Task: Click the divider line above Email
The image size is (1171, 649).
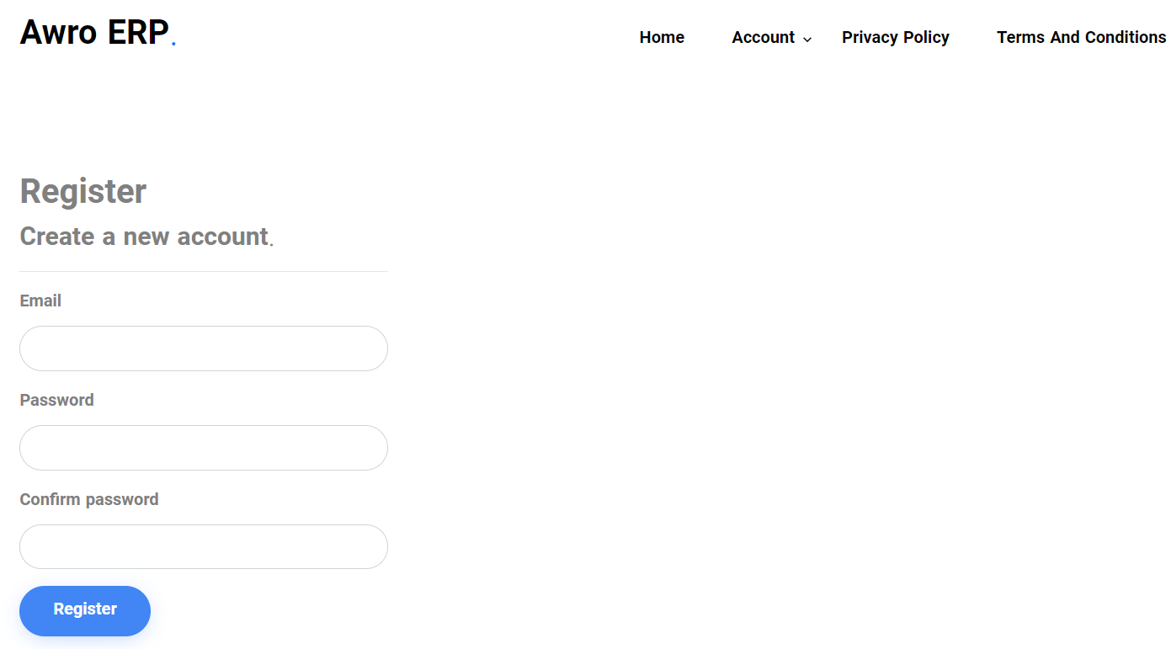Action: pyautogui.click(x=204, y=271)
